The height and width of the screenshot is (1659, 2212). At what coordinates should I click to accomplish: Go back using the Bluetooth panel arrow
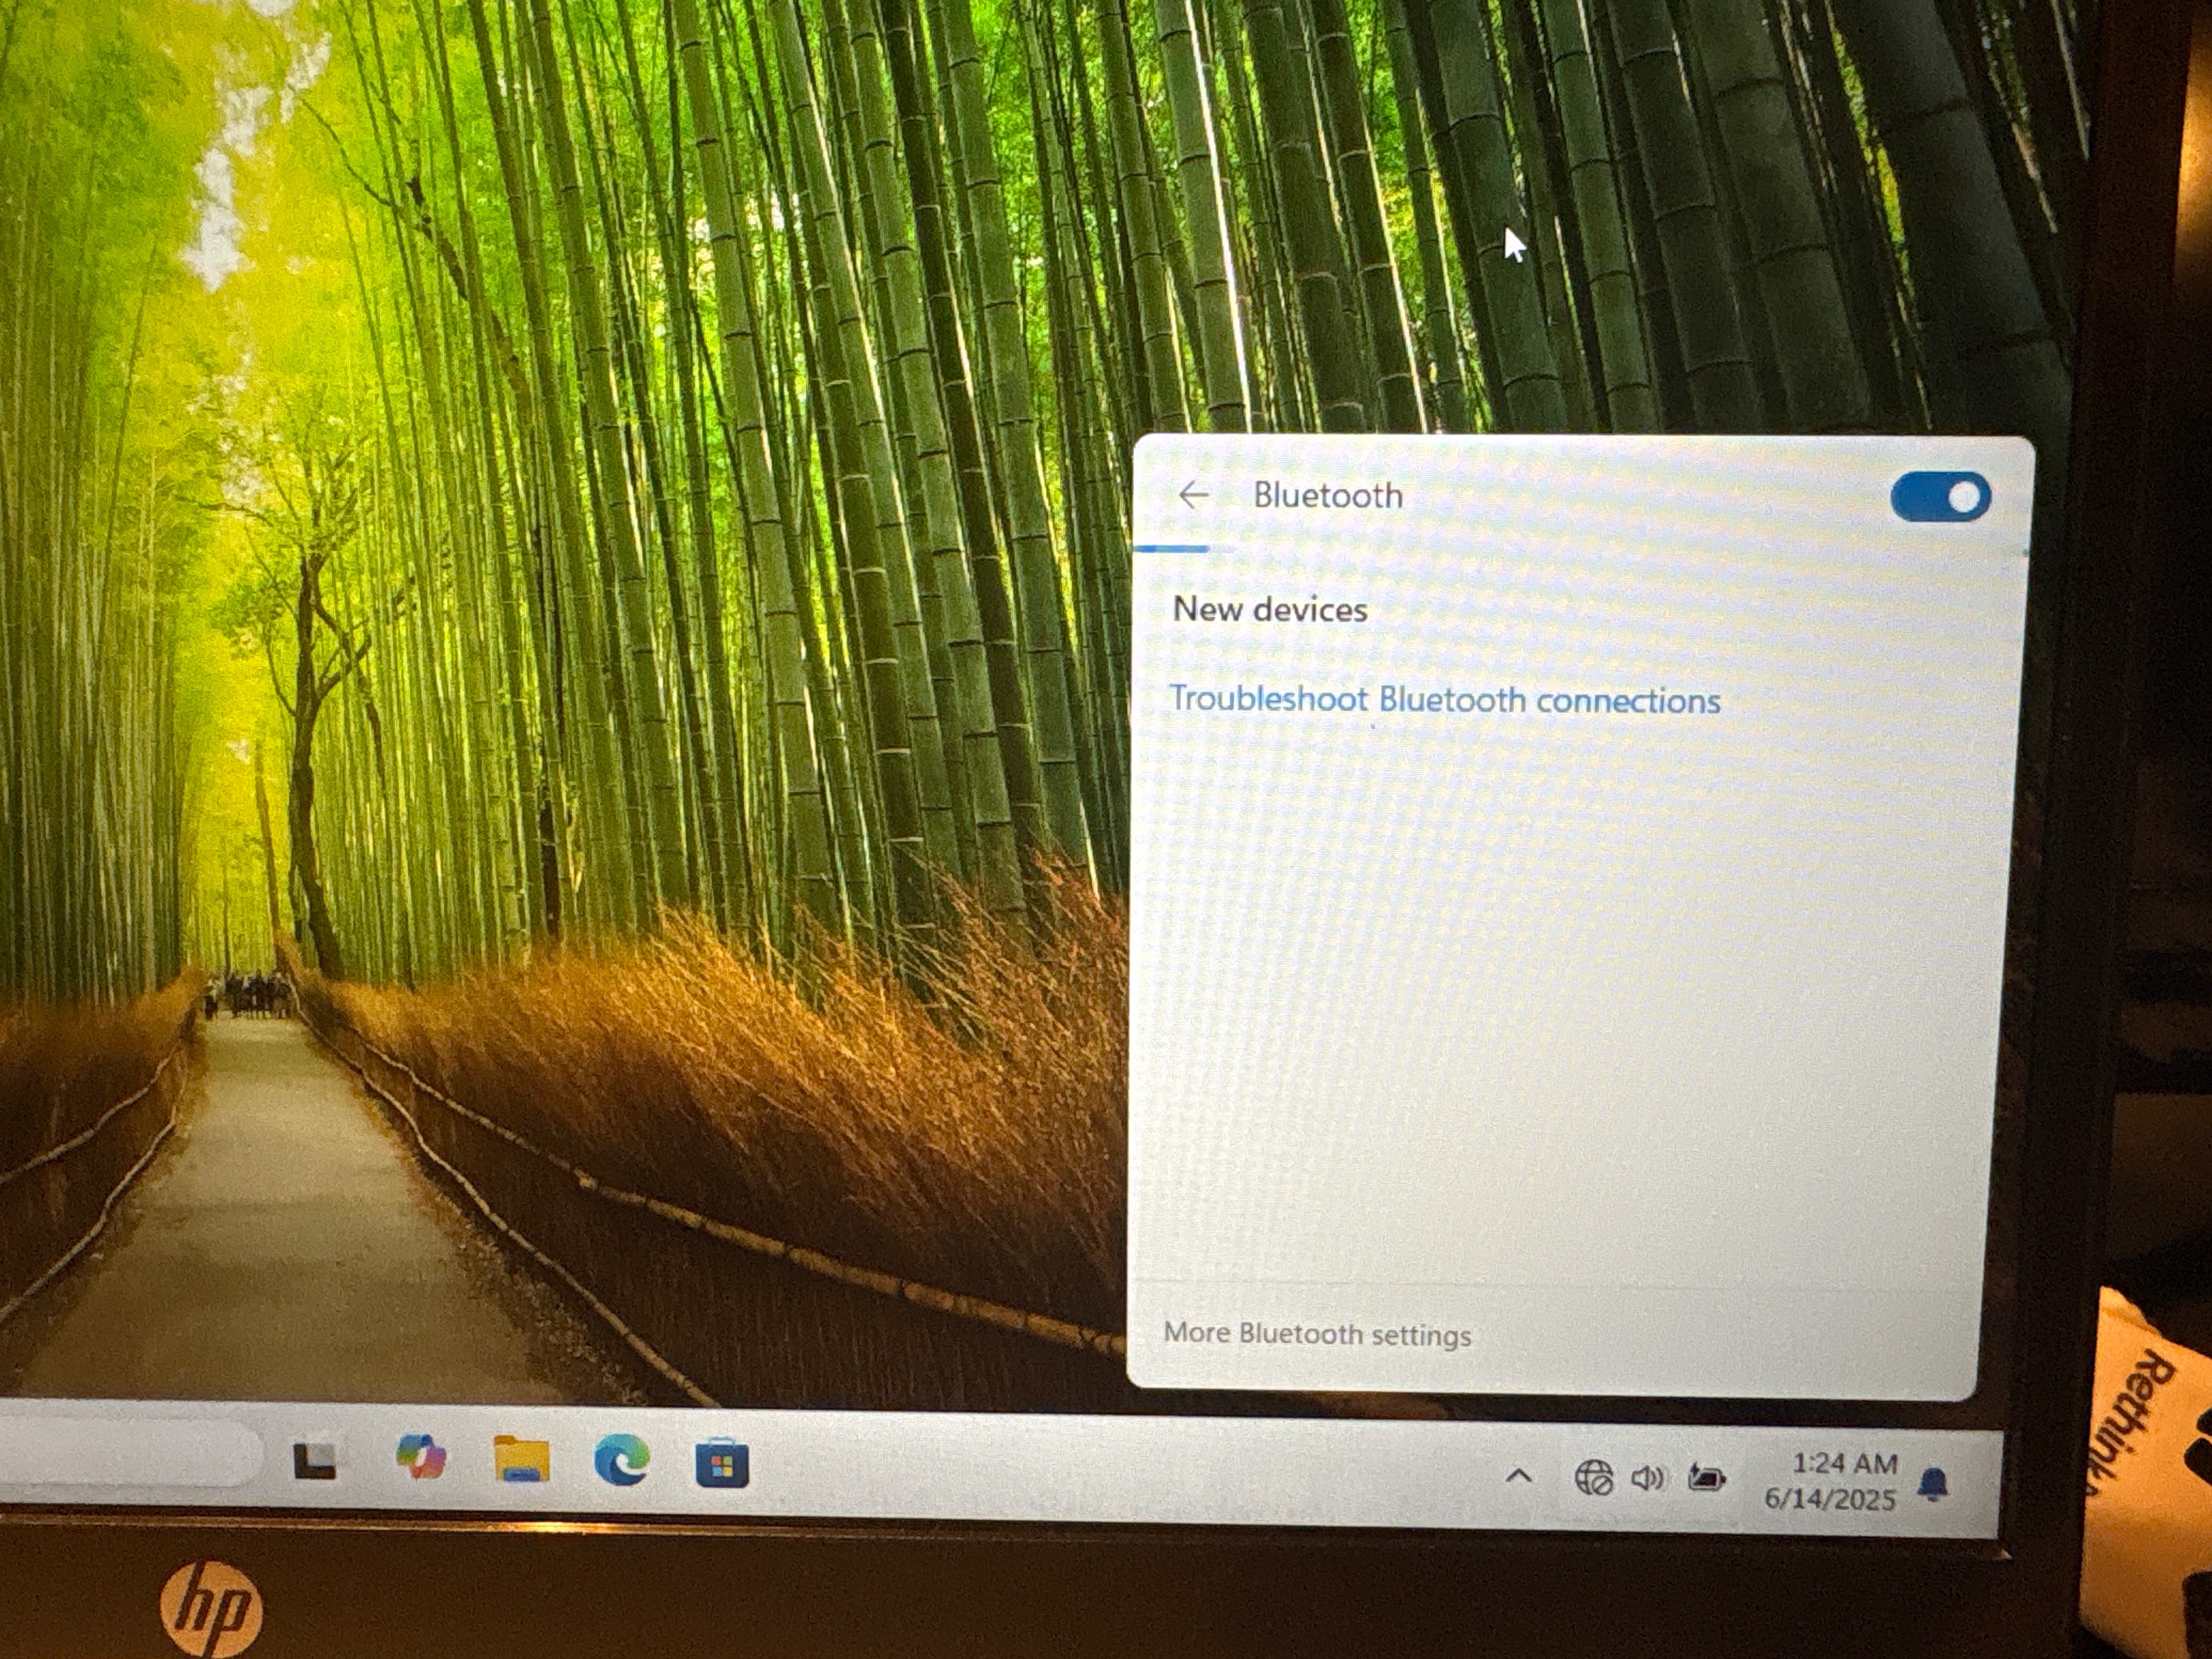click(1193, 495)
